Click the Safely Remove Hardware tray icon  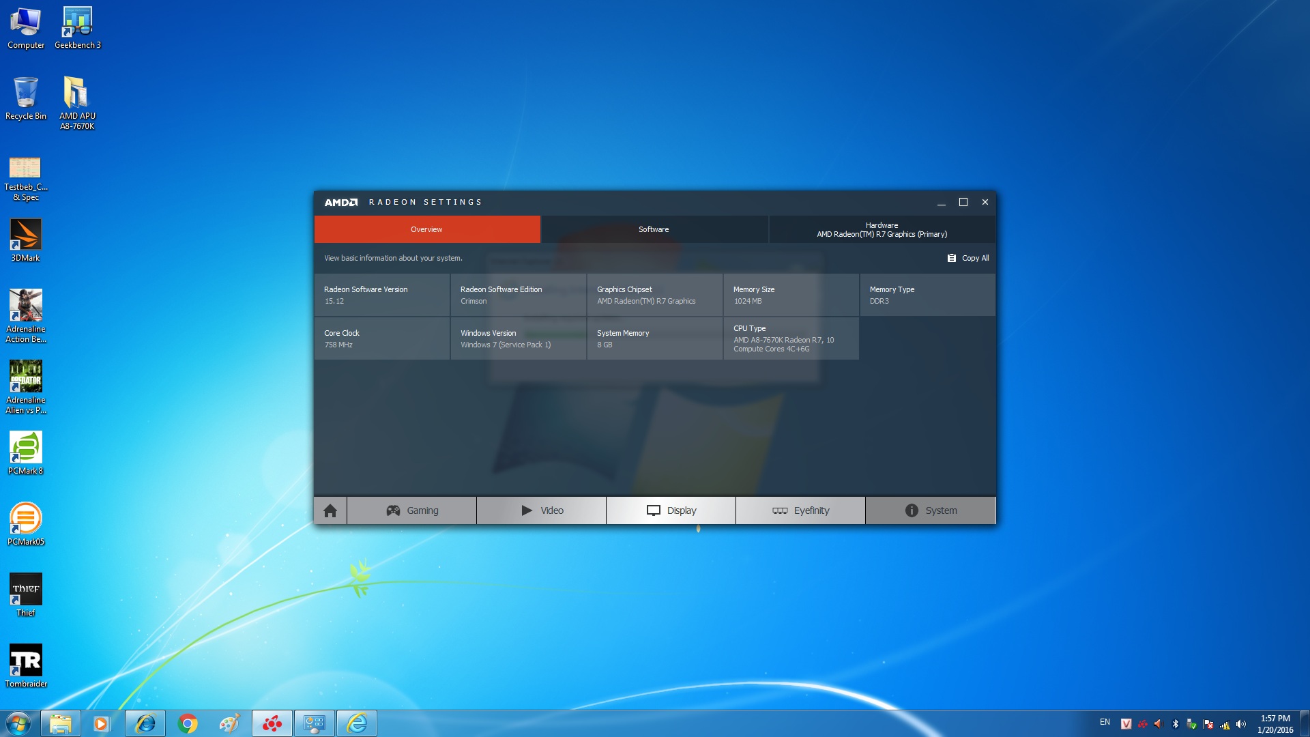pyautogui.click(x=1191, y=724)
